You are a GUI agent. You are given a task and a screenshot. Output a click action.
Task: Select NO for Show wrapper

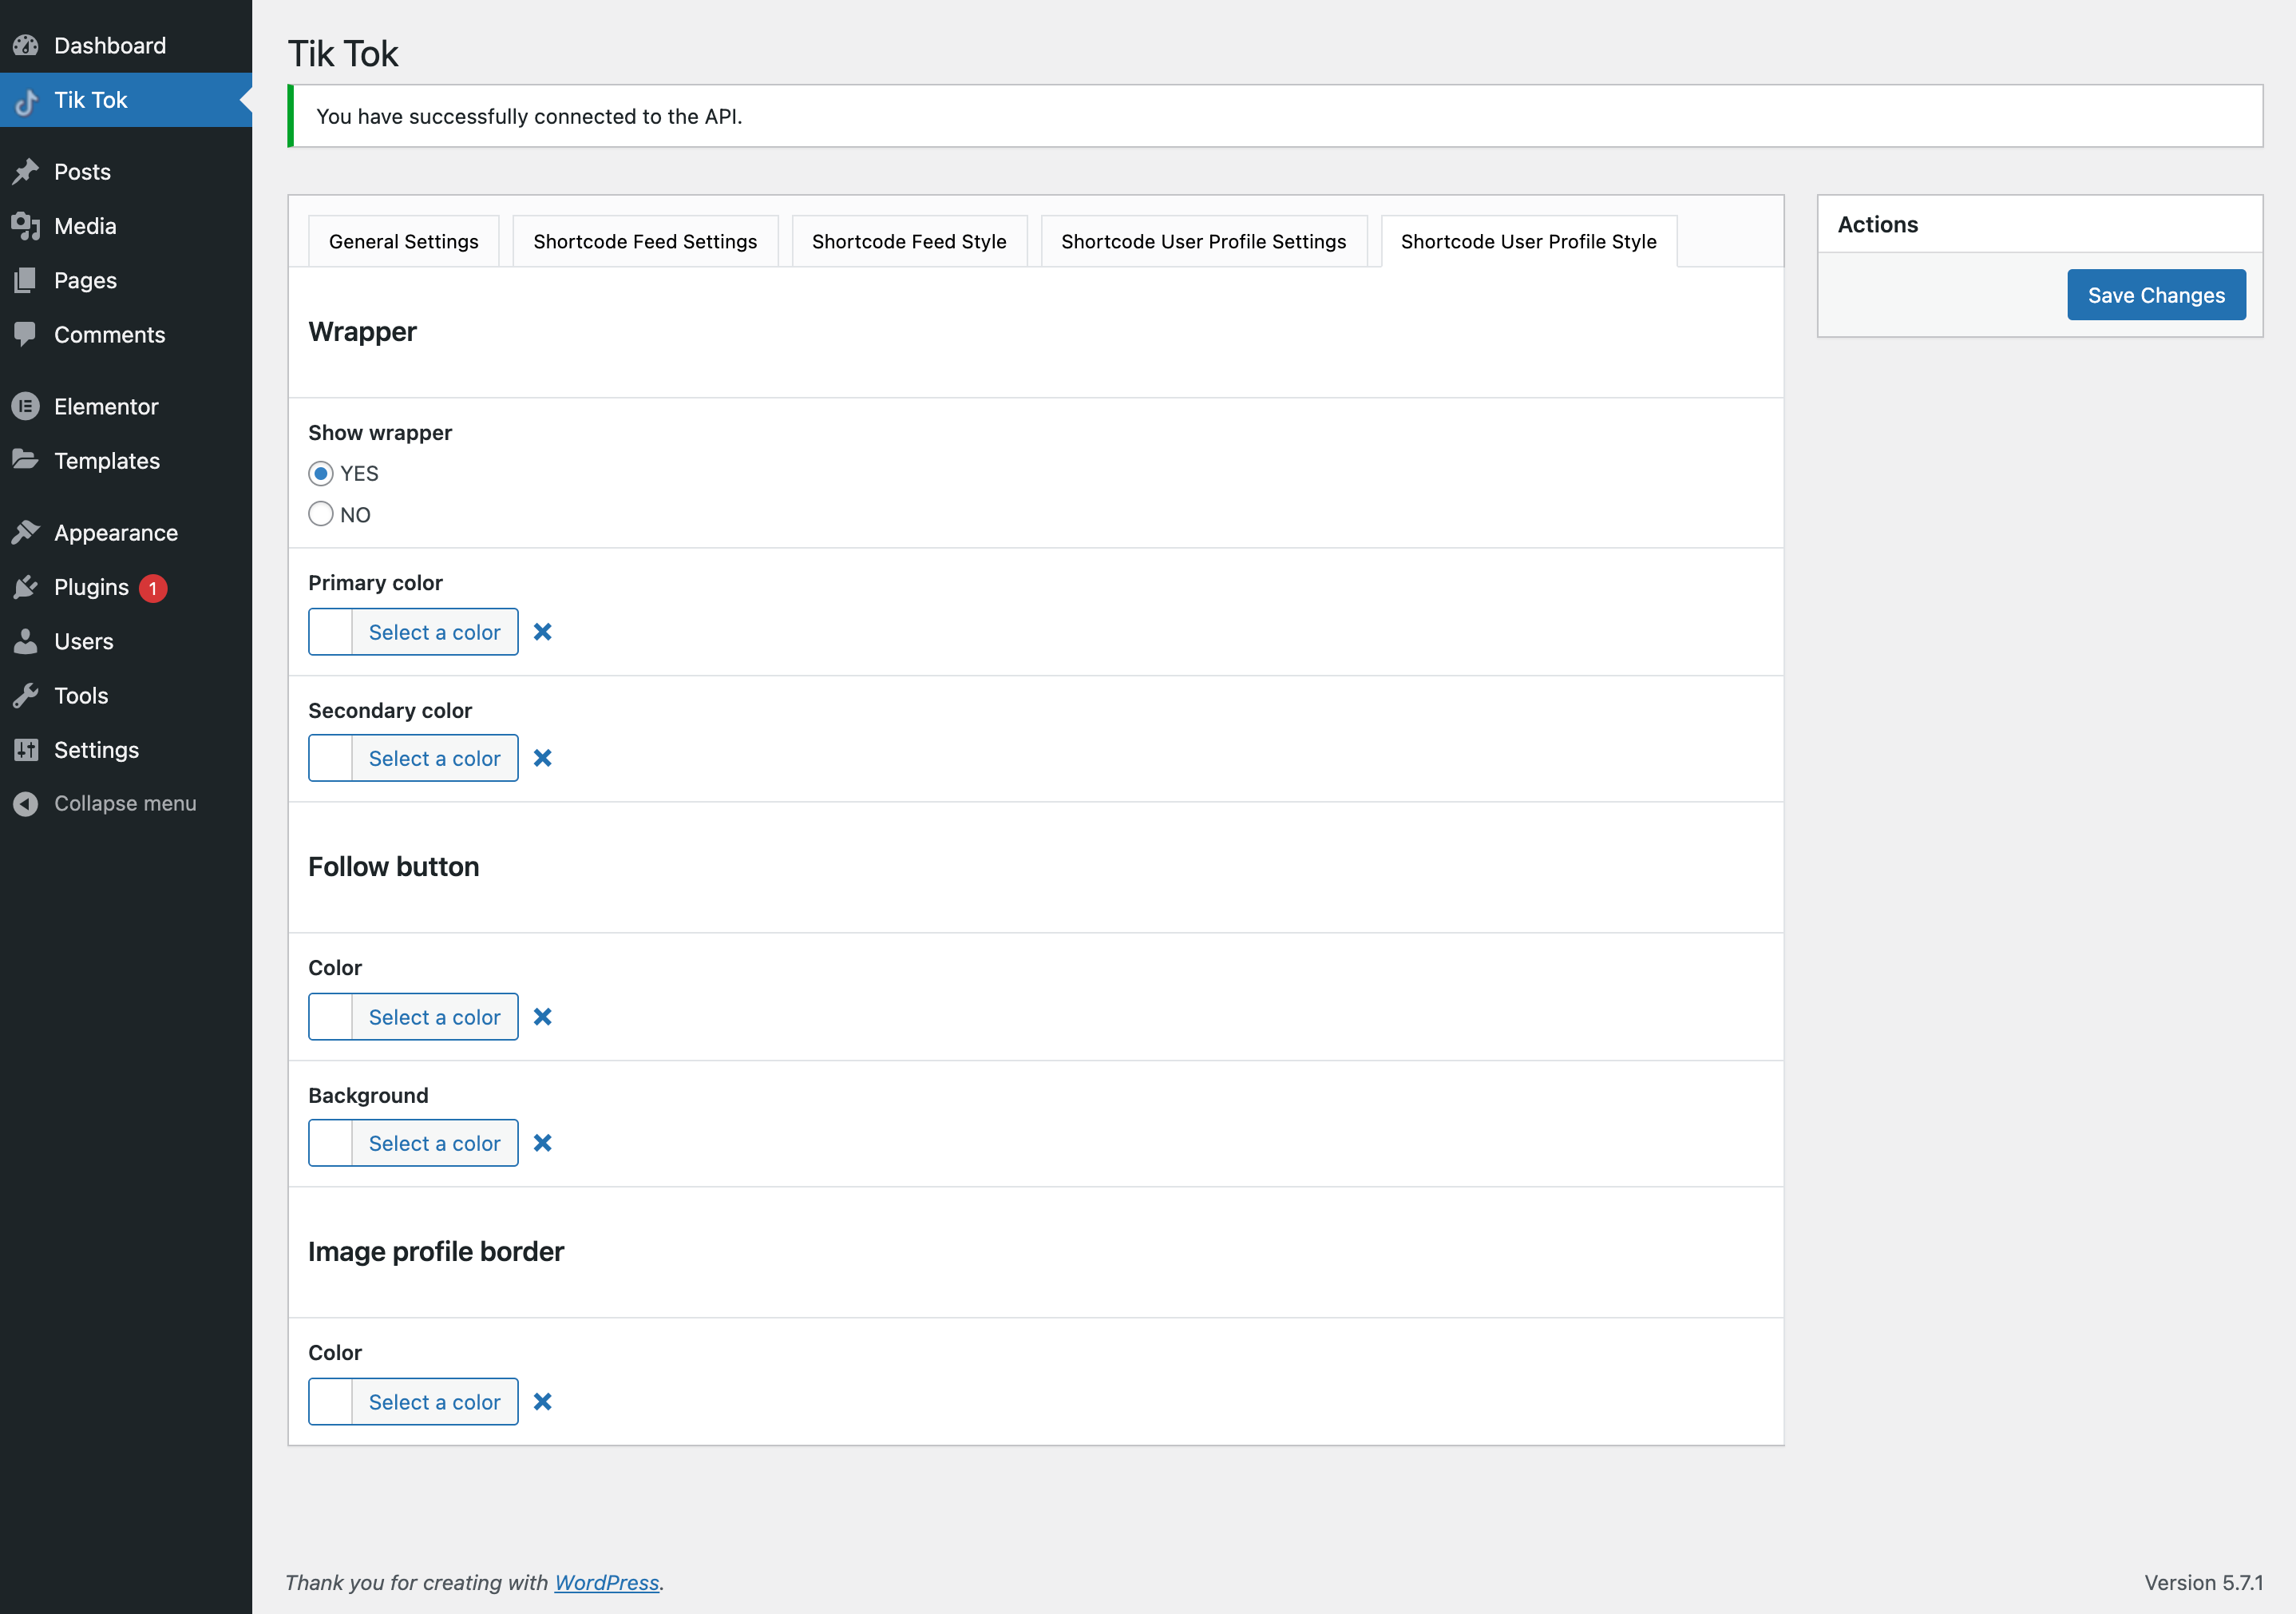(x=321, y=514)
